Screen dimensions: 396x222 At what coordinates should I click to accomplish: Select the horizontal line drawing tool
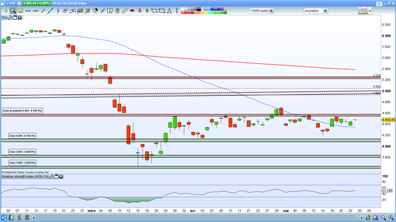(29, 11)
